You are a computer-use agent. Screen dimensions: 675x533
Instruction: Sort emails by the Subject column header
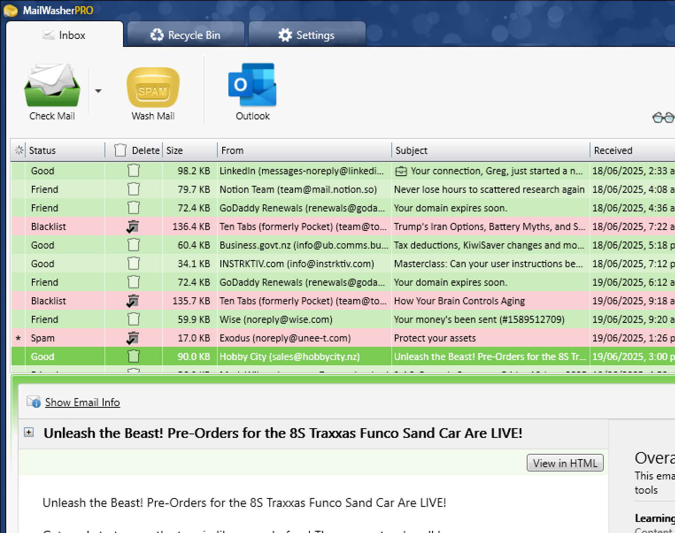tap(490, 150)
